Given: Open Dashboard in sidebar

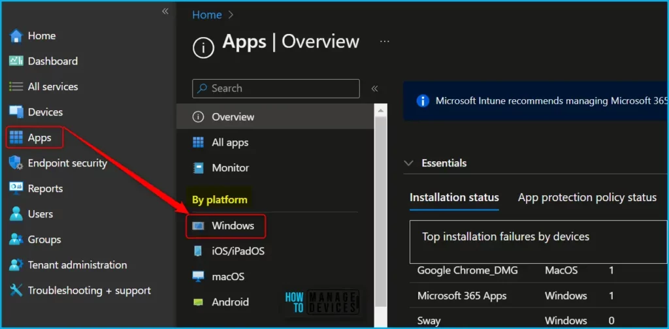Looking at the screenshot, I should pyautogui.click(x=53, y=61).
